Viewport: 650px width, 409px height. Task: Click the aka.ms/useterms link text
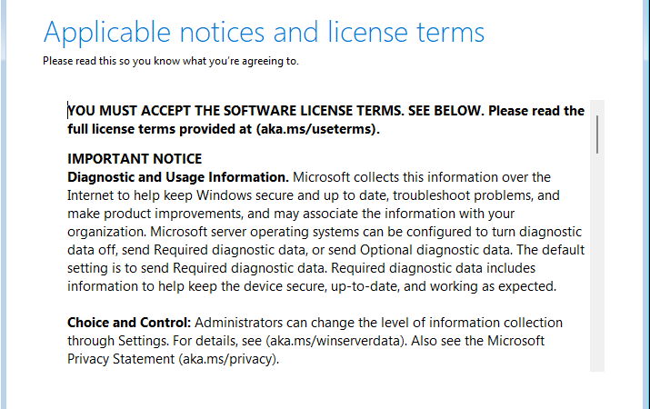tap(315, 129)
